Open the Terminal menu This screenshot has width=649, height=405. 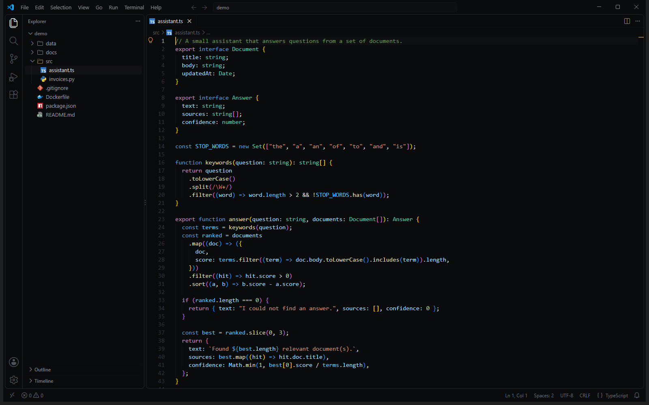(134, 7)
